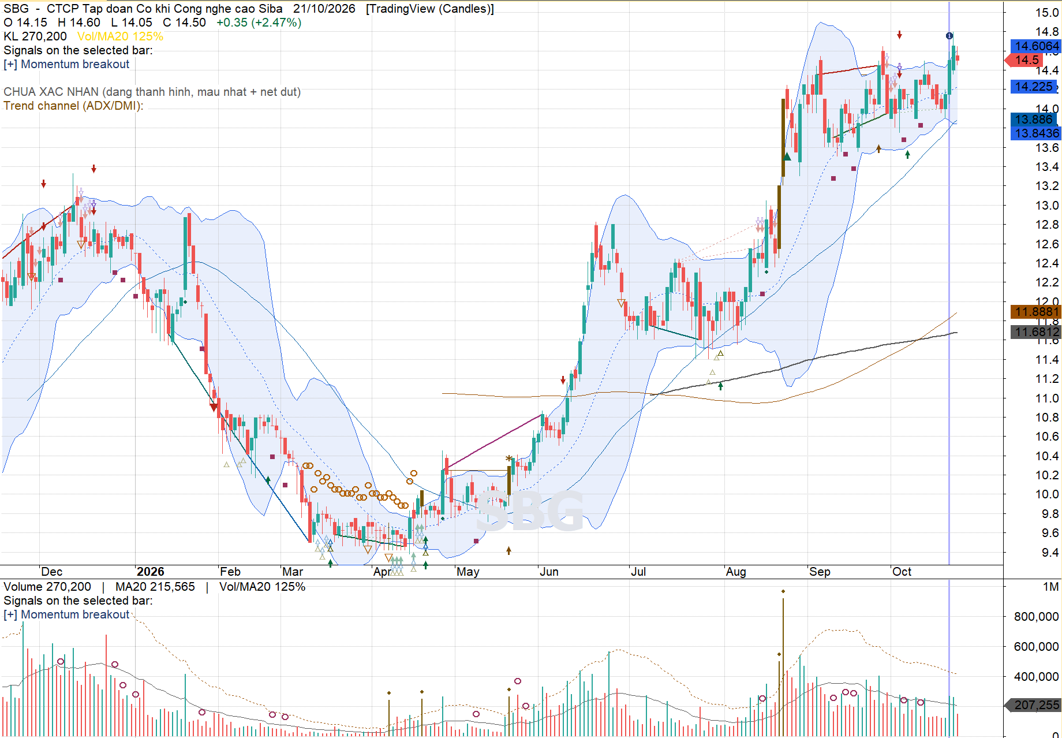
Task: Click the yellow Vol/MA20 125% label in the price pane
Action: 120,36
